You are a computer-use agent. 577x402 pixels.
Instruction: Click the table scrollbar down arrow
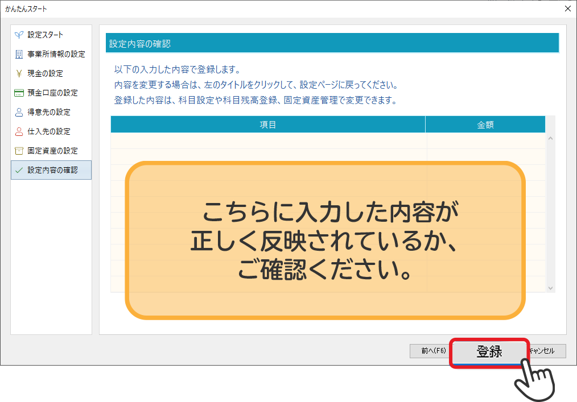[550, 288]
